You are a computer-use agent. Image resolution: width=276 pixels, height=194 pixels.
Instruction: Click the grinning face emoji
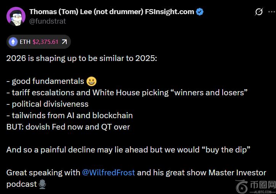click(91, 81)
